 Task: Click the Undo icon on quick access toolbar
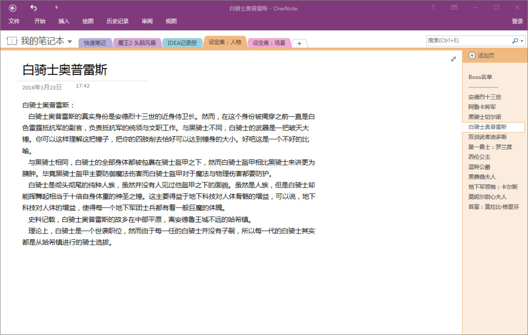click(x=33, y=7)
